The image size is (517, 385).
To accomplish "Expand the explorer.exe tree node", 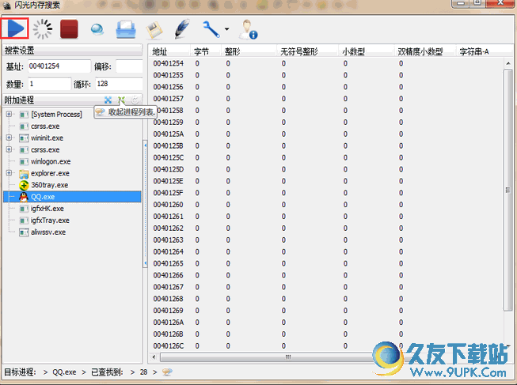I will tap(9, 173).
